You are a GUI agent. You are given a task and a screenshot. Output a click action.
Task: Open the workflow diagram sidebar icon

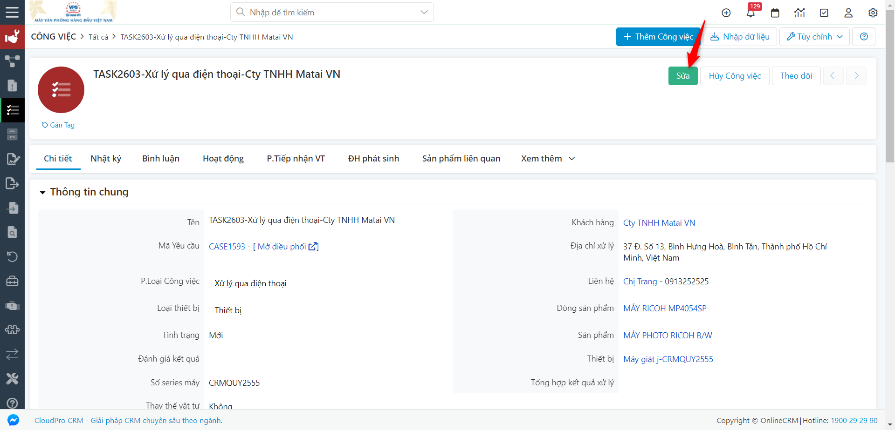tap(12, 61)
